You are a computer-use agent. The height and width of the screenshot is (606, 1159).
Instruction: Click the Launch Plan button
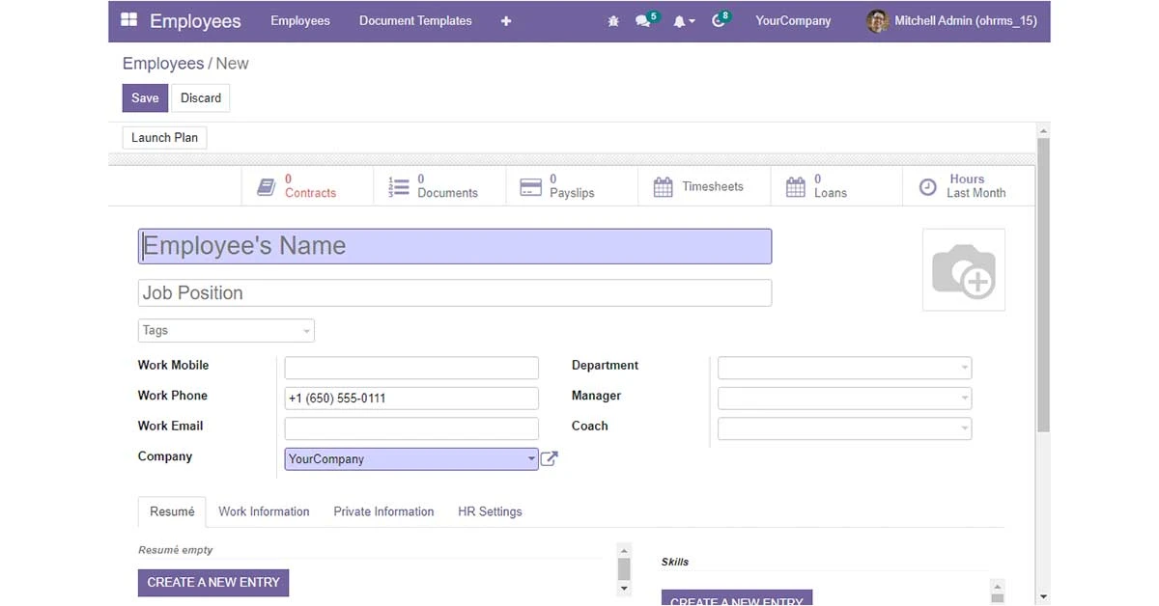pos(164,137)
